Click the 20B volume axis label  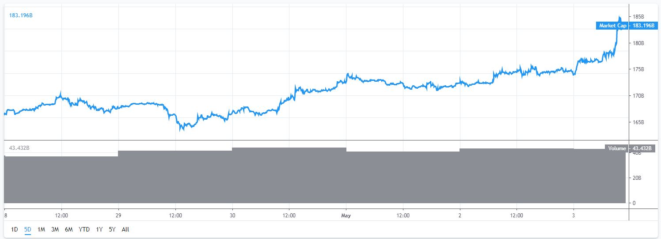(636, 178)
